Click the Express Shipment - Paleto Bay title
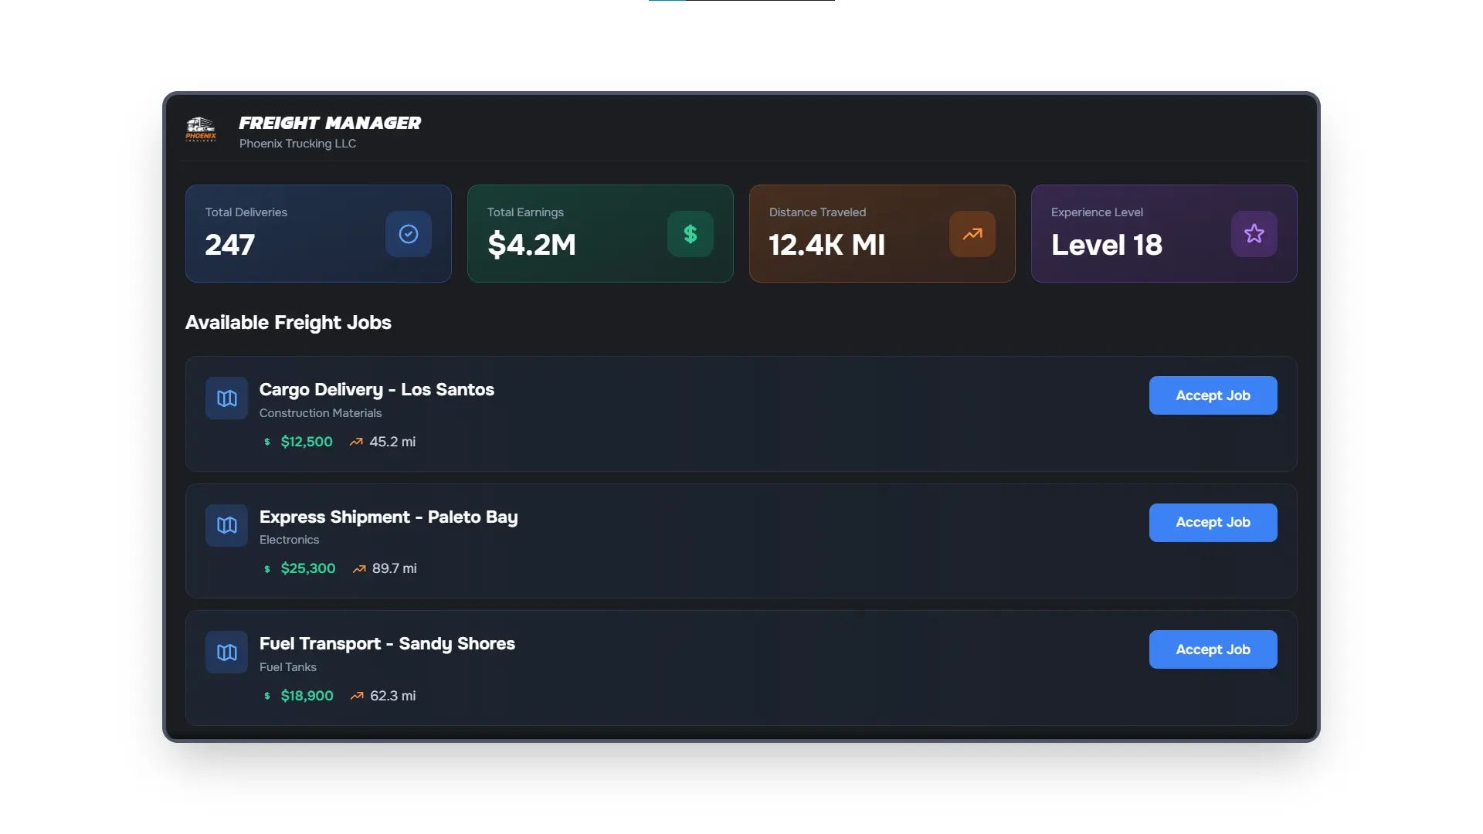Viewport: 1483px width, 834px height. (389, 517)
